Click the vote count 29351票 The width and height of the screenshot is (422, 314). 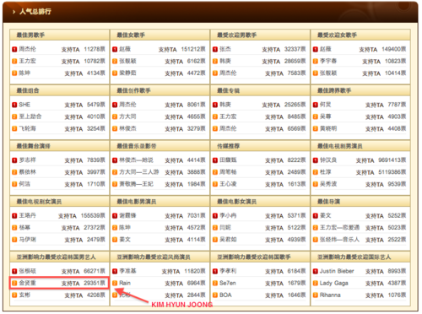pos(95,283)
